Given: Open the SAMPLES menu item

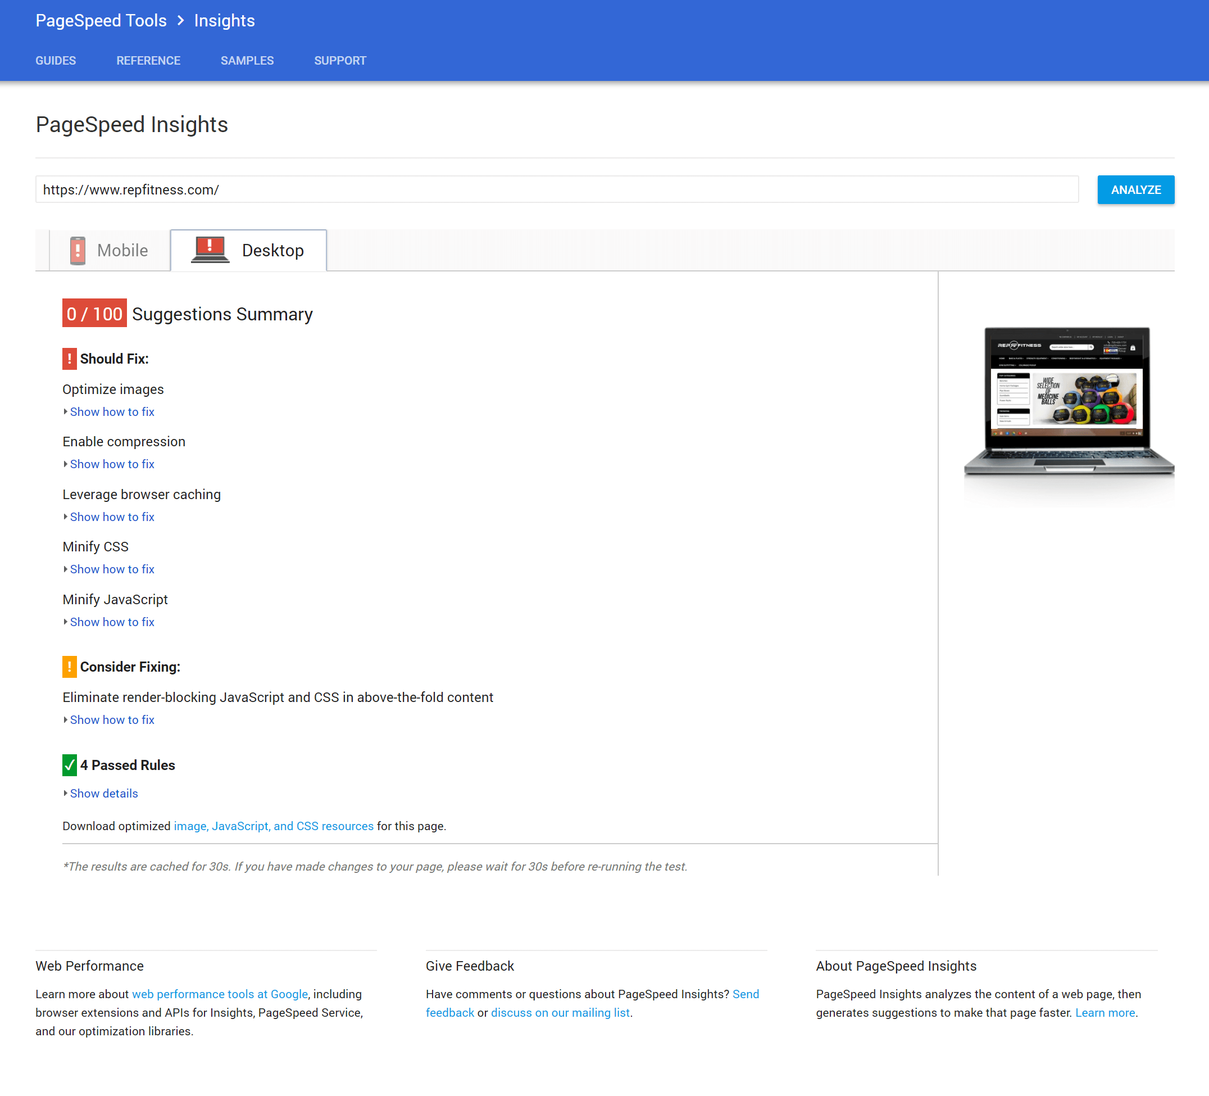Looking at the screenshot, I should click(247, 61).
